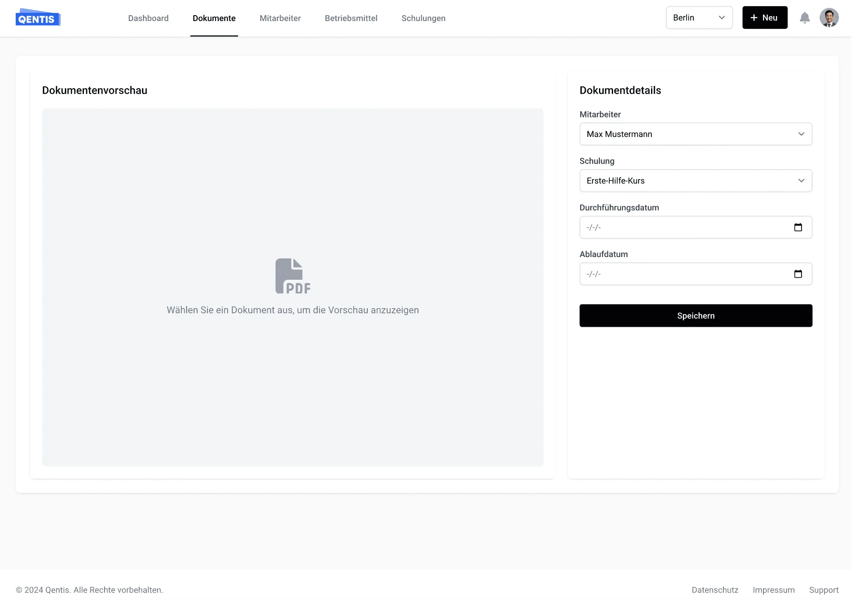Expand the Berlin location dropdown
The height and width of the screenshot is (604, 851).
click(x=699, y=18)
